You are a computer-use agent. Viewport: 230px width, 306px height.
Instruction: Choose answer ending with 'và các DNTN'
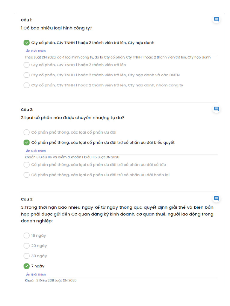26,75
